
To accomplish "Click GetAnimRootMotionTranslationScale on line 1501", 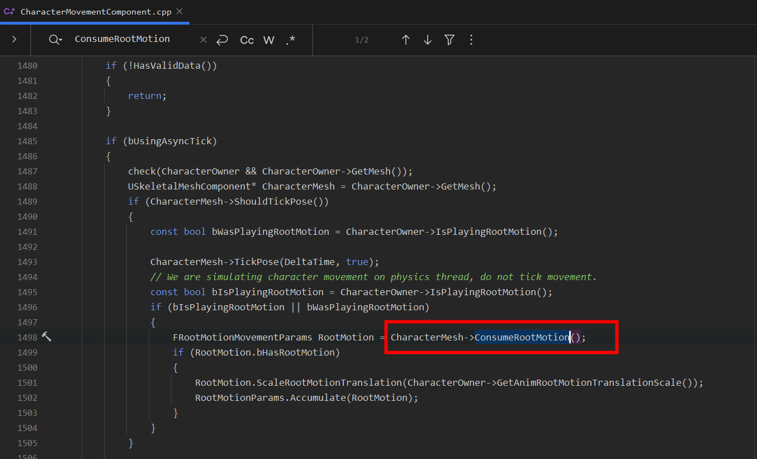I will coord(589,382).
